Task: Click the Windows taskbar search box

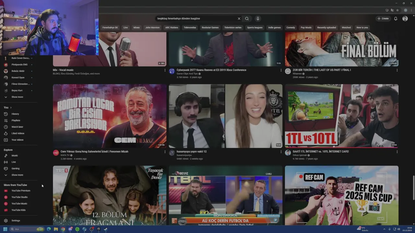Action: pyautogui.click(x=27, y=229)
